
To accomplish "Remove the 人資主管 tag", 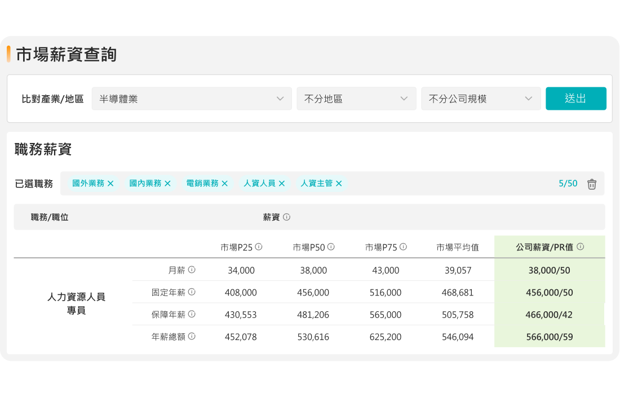I will coord(339,183).
